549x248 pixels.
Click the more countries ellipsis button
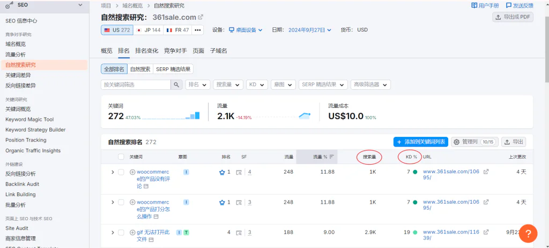198,30
